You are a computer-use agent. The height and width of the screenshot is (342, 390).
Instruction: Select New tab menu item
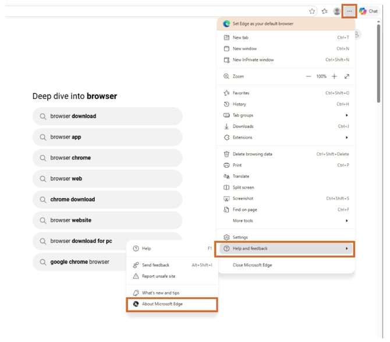coord(286,38)
